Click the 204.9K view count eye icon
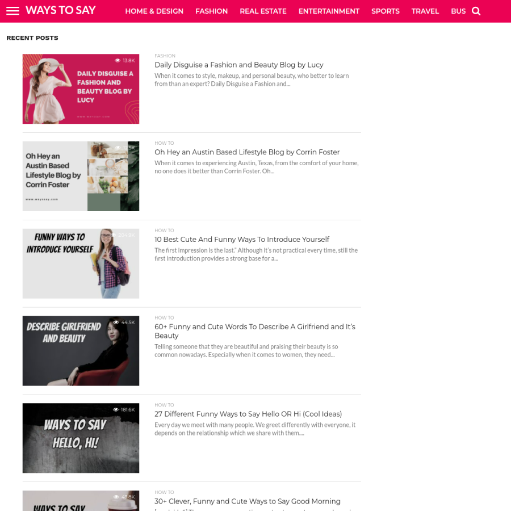 pos(114,235)
